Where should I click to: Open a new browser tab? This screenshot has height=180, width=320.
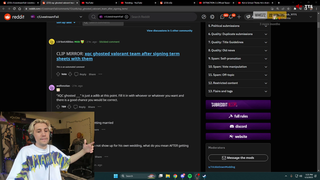[x=278, y=3]
